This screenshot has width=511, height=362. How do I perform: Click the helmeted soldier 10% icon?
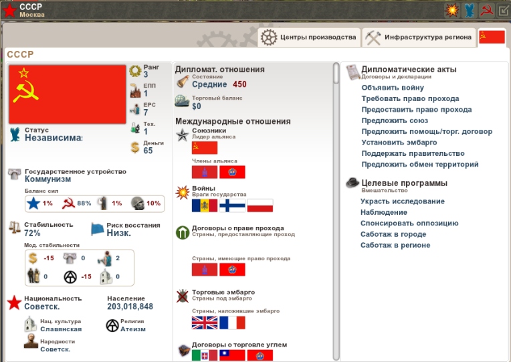point(138,203)
